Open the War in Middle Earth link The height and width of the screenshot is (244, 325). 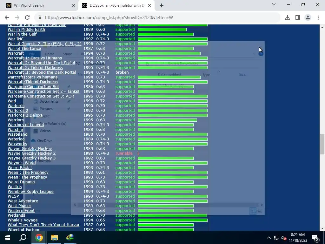tap(26, 30)
